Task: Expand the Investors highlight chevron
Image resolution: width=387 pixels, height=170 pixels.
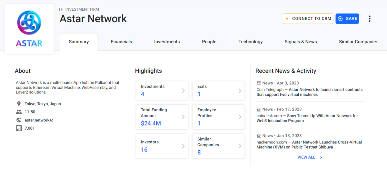Action: (x=183, y=146)
